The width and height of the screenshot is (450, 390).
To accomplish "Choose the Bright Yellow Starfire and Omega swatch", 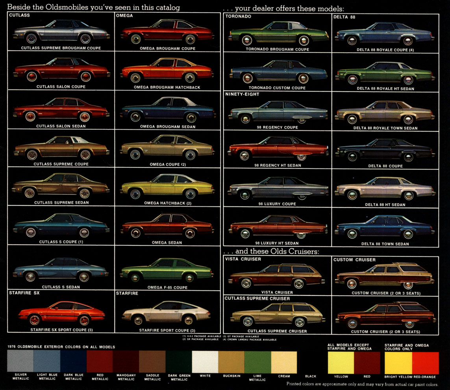I will coord(398,363).
